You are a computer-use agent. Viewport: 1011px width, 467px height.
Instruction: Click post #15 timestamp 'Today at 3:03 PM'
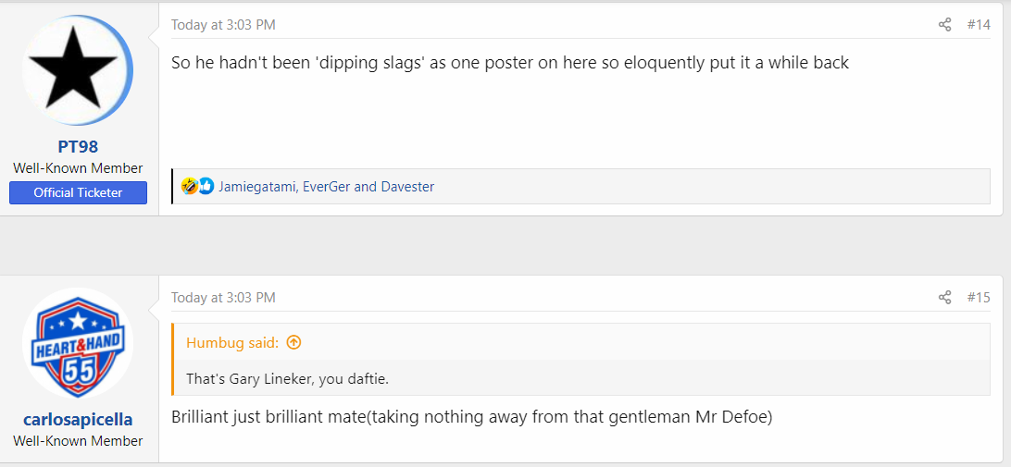click(x=223, y=298)
